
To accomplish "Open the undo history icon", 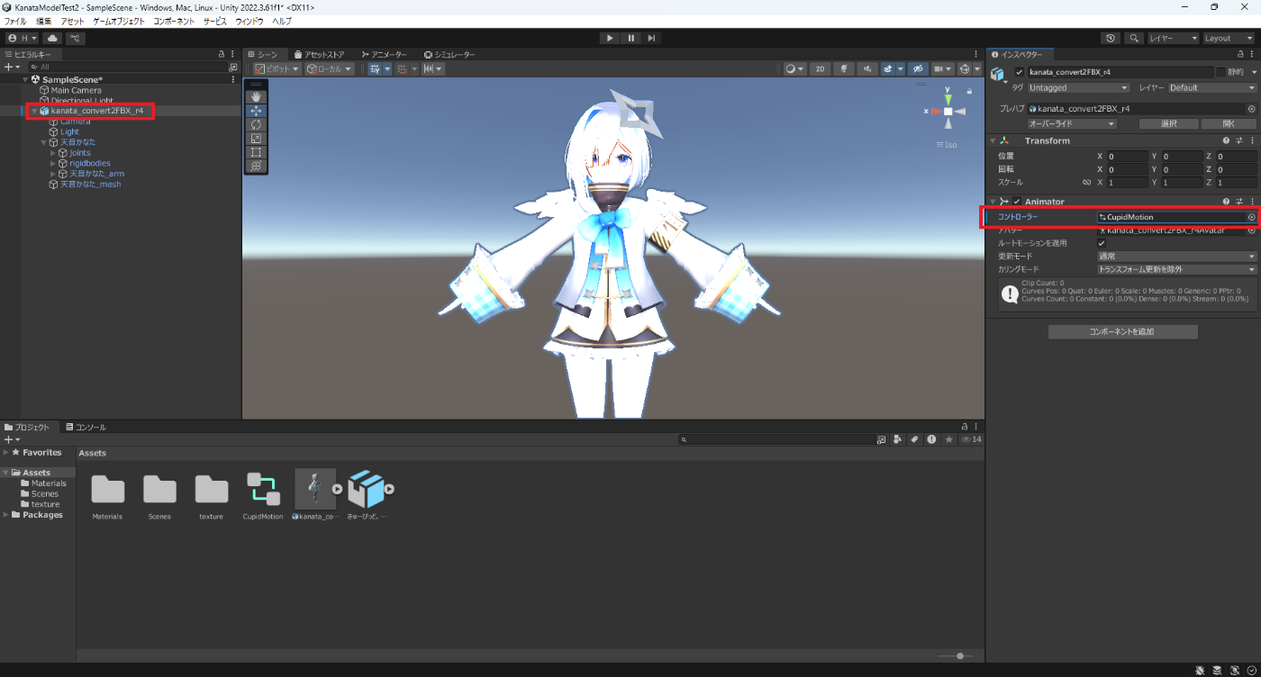I will [1111, 39].
